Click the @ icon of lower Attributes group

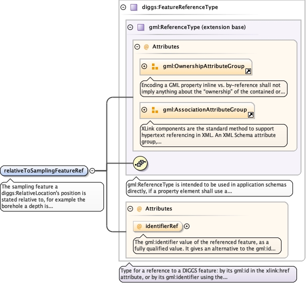coord(139,209)
